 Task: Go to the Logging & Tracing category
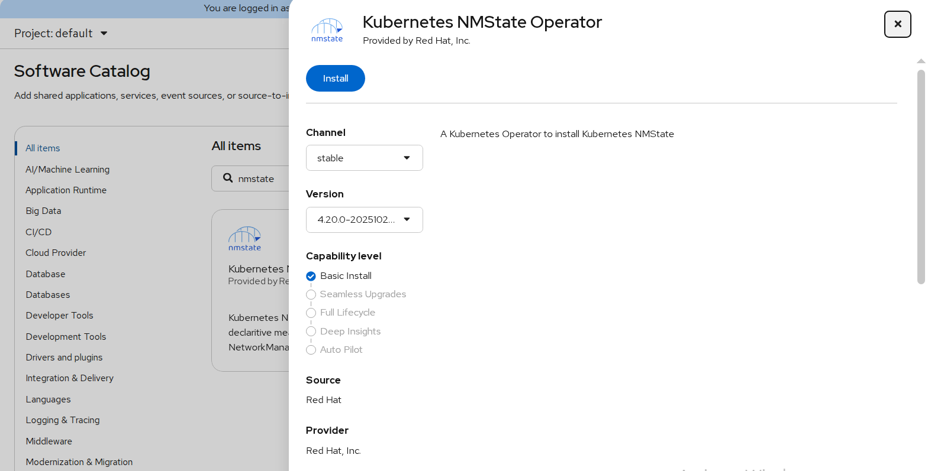(x=63, y=420)
